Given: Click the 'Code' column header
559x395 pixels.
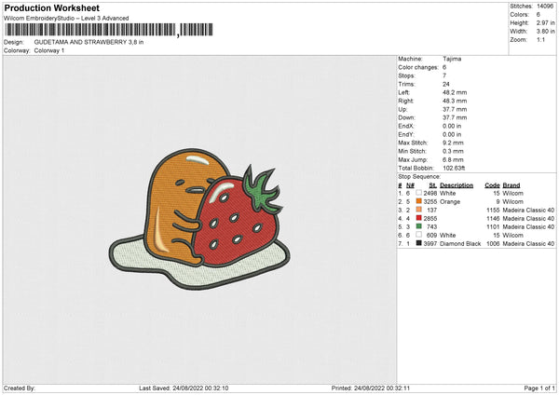Looking at the screenshot, I should coord(492,185).
